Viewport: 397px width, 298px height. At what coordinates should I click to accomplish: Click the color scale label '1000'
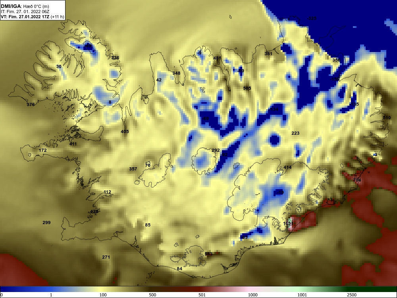252,295
